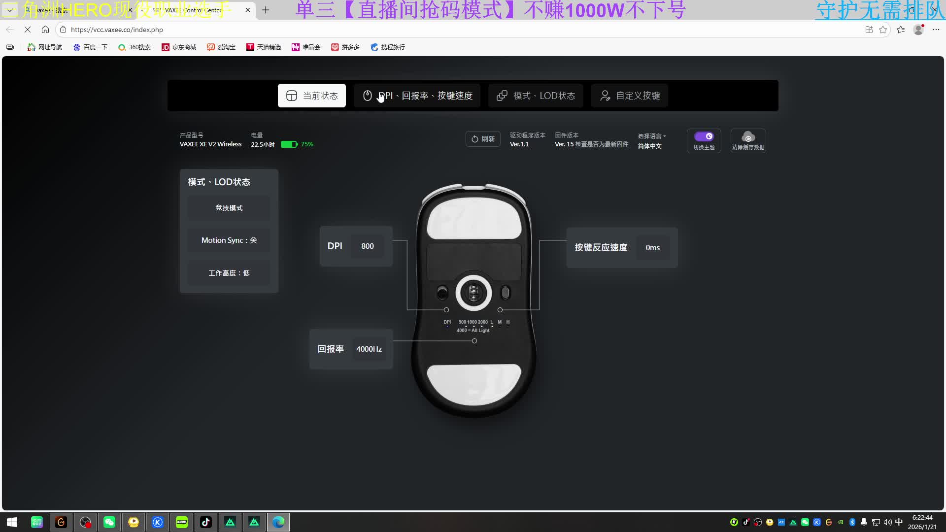Image resolution: width=946 pixels, height=532 pixels.
Task: Add page to favorites star icon
Action: 883,30
